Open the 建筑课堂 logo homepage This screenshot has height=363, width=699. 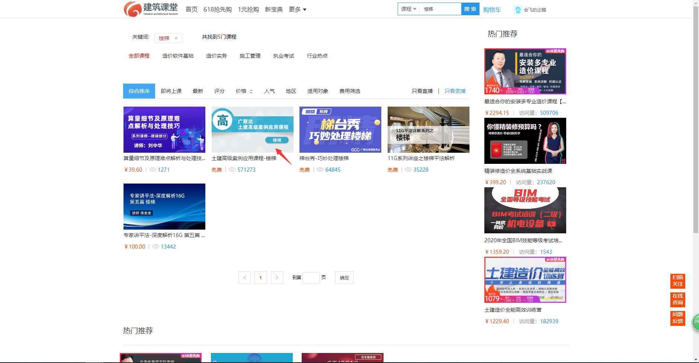(x=151, y=9)
